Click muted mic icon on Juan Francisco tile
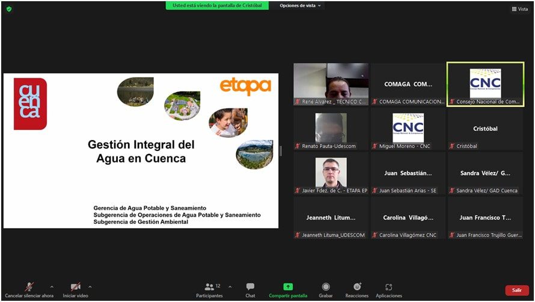535x302 pixels. click(452, 235)
